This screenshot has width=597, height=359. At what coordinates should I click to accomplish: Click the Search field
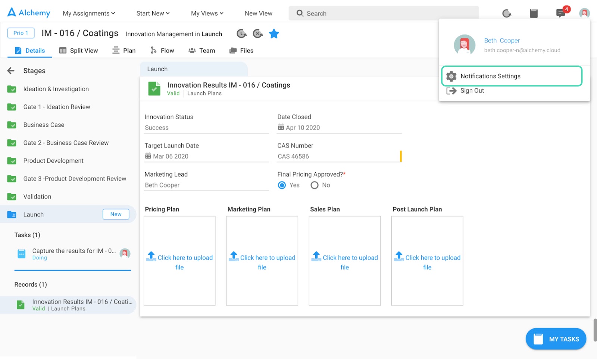coord(384,13)
